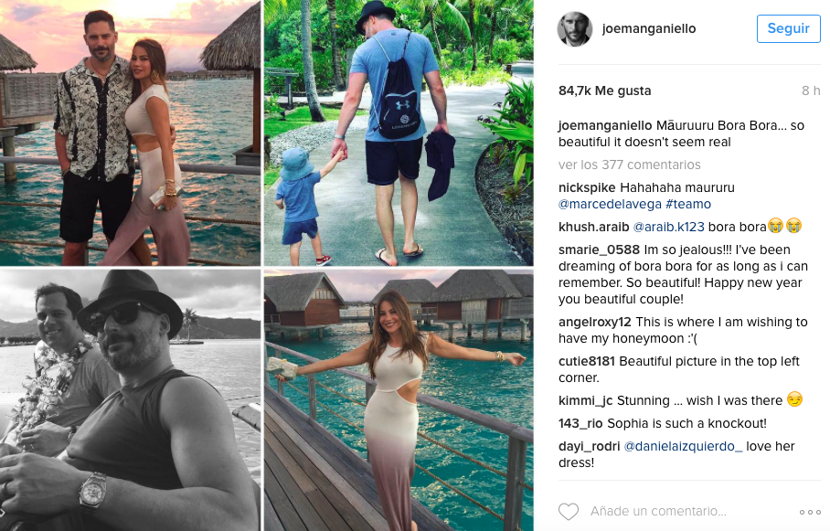The image size is (830, 531).
Task: Open joemanganiello username in header
Action: [x=649, y=28]
